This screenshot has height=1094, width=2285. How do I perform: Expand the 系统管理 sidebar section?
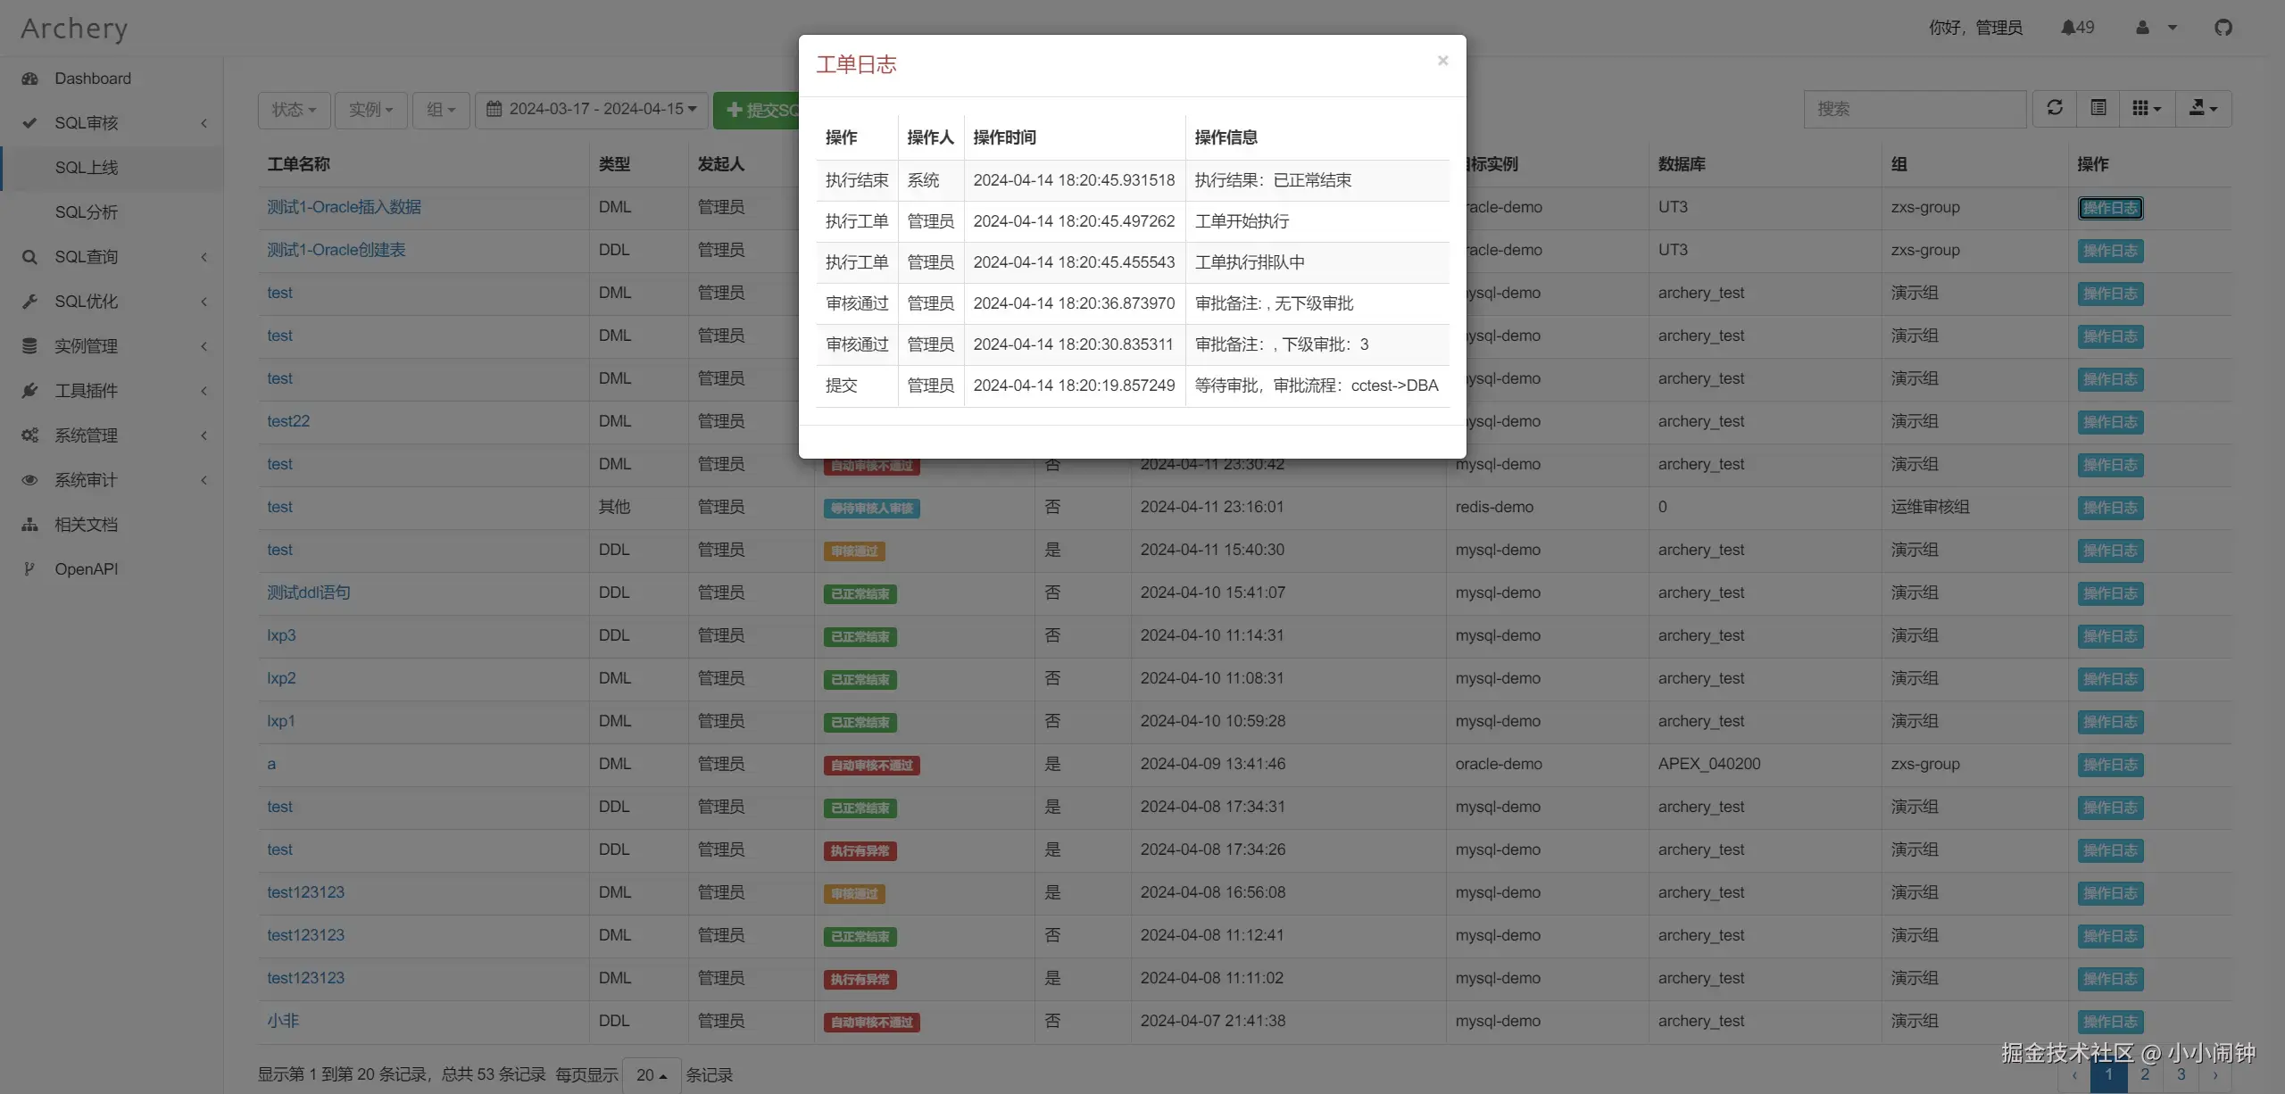pyautogui.click(x=86, y=435)
